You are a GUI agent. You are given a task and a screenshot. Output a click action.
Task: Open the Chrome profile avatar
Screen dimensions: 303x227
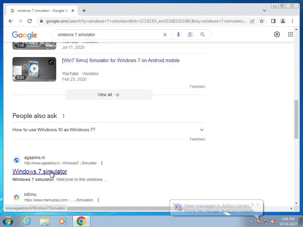(x=283, y=21)
